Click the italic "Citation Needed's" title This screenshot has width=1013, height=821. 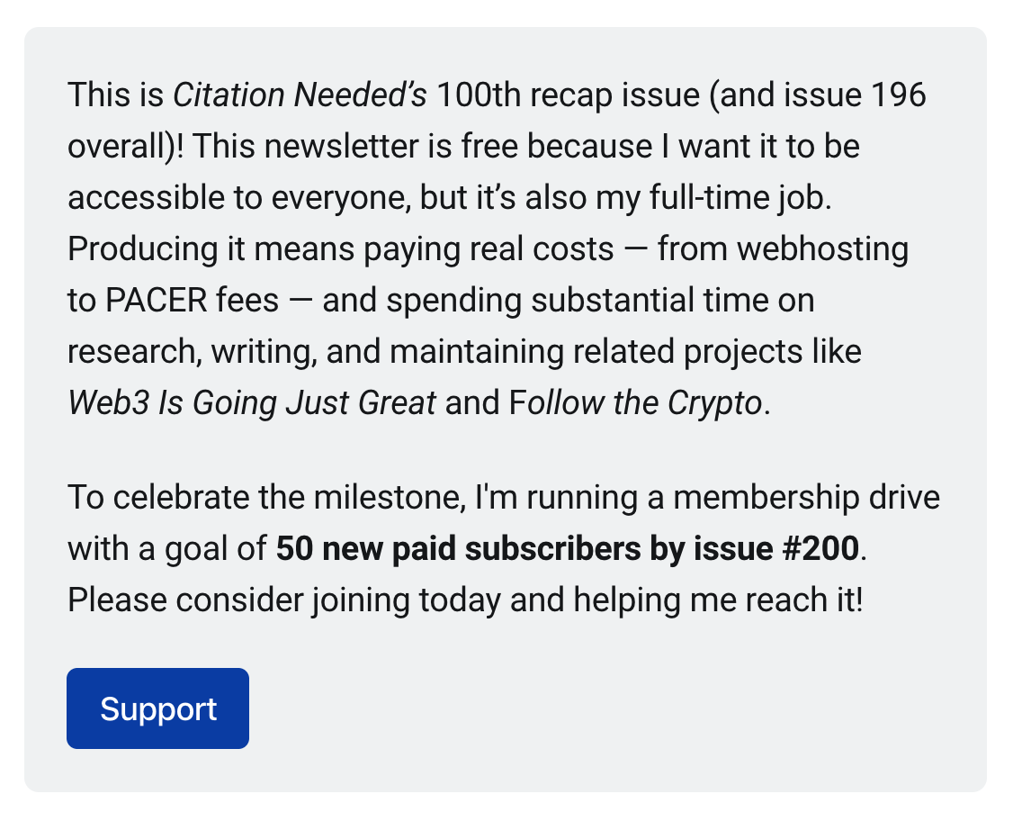(300, 95)
